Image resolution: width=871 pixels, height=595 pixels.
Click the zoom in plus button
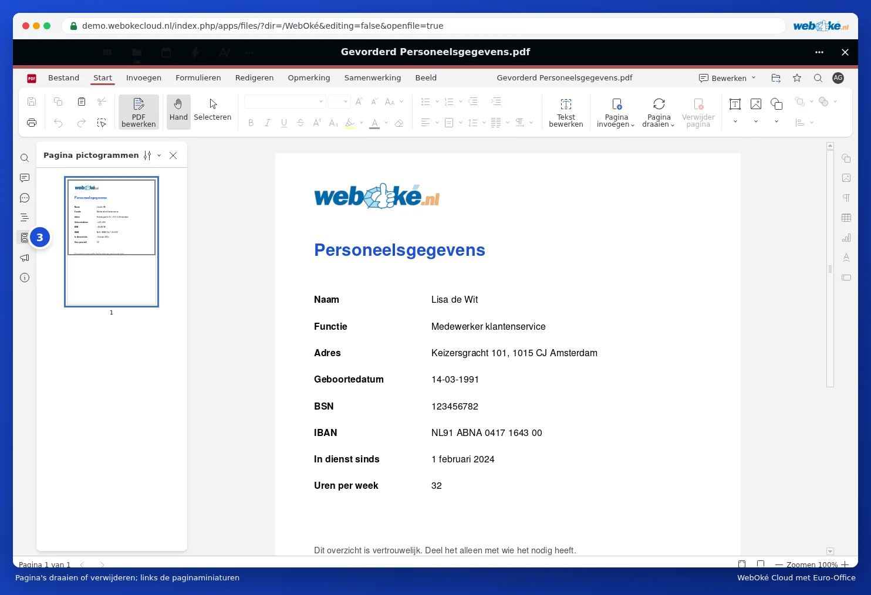[845, 564]
